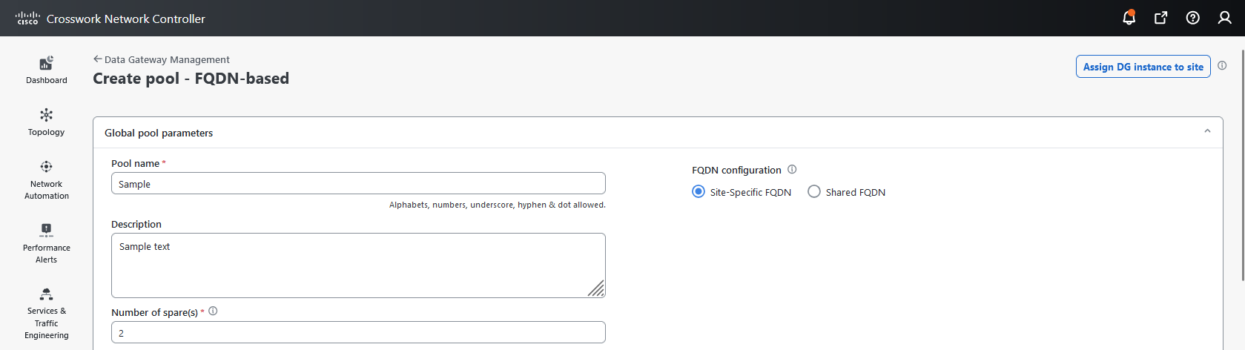
Task: Open Services & Traffic Engineering menu
Action: coord(46,314)
